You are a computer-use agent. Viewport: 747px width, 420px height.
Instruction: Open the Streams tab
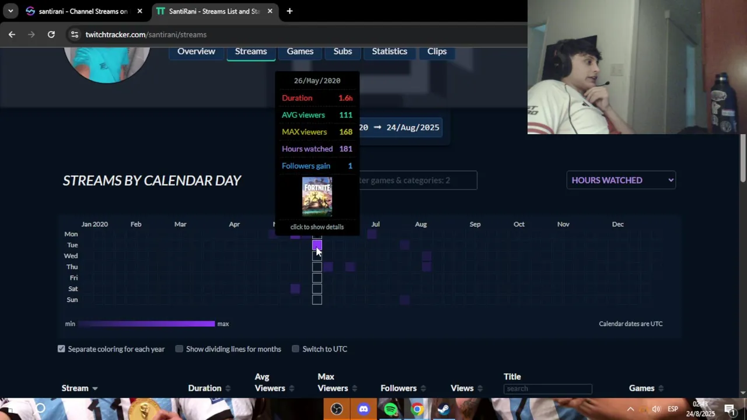pos(251,51)
